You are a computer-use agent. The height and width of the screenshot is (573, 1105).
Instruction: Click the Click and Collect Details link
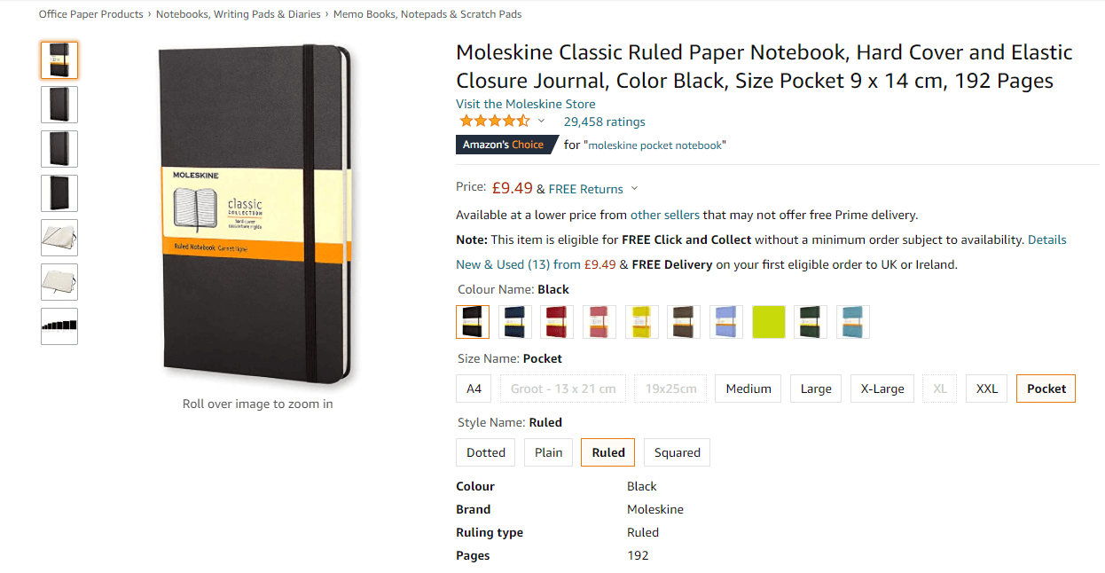click(x=1047, y=239)
